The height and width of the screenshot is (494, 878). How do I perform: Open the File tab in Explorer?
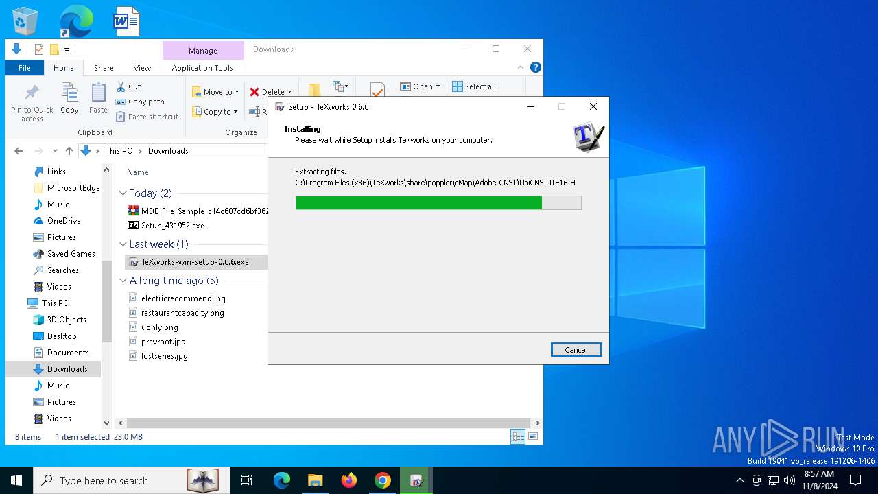[25, 68]
